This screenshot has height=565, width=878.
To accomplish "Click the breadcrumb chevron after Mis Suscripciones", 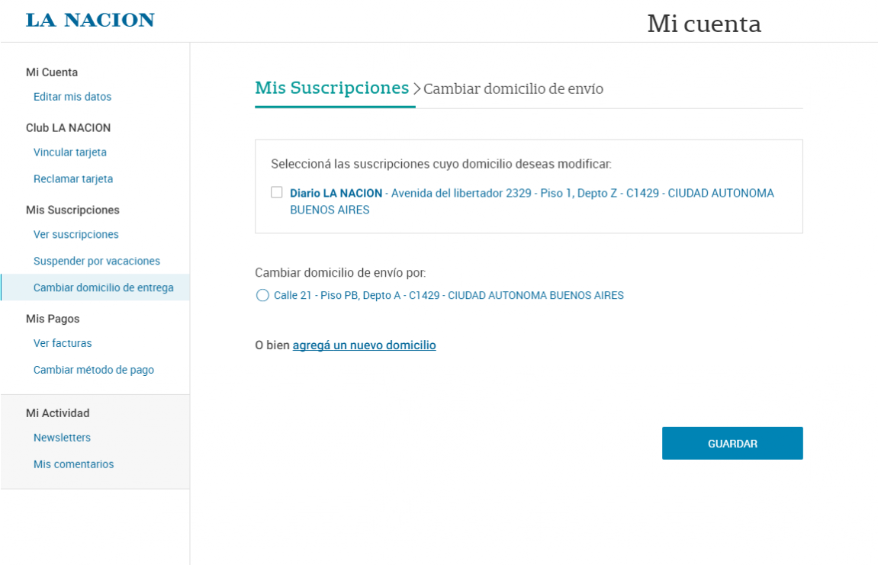I will click(x=416, y=89).
